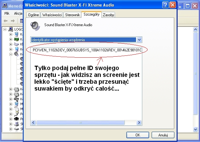
Task: Select the processor chip icon in device tree
Action: tap(16, 119)
